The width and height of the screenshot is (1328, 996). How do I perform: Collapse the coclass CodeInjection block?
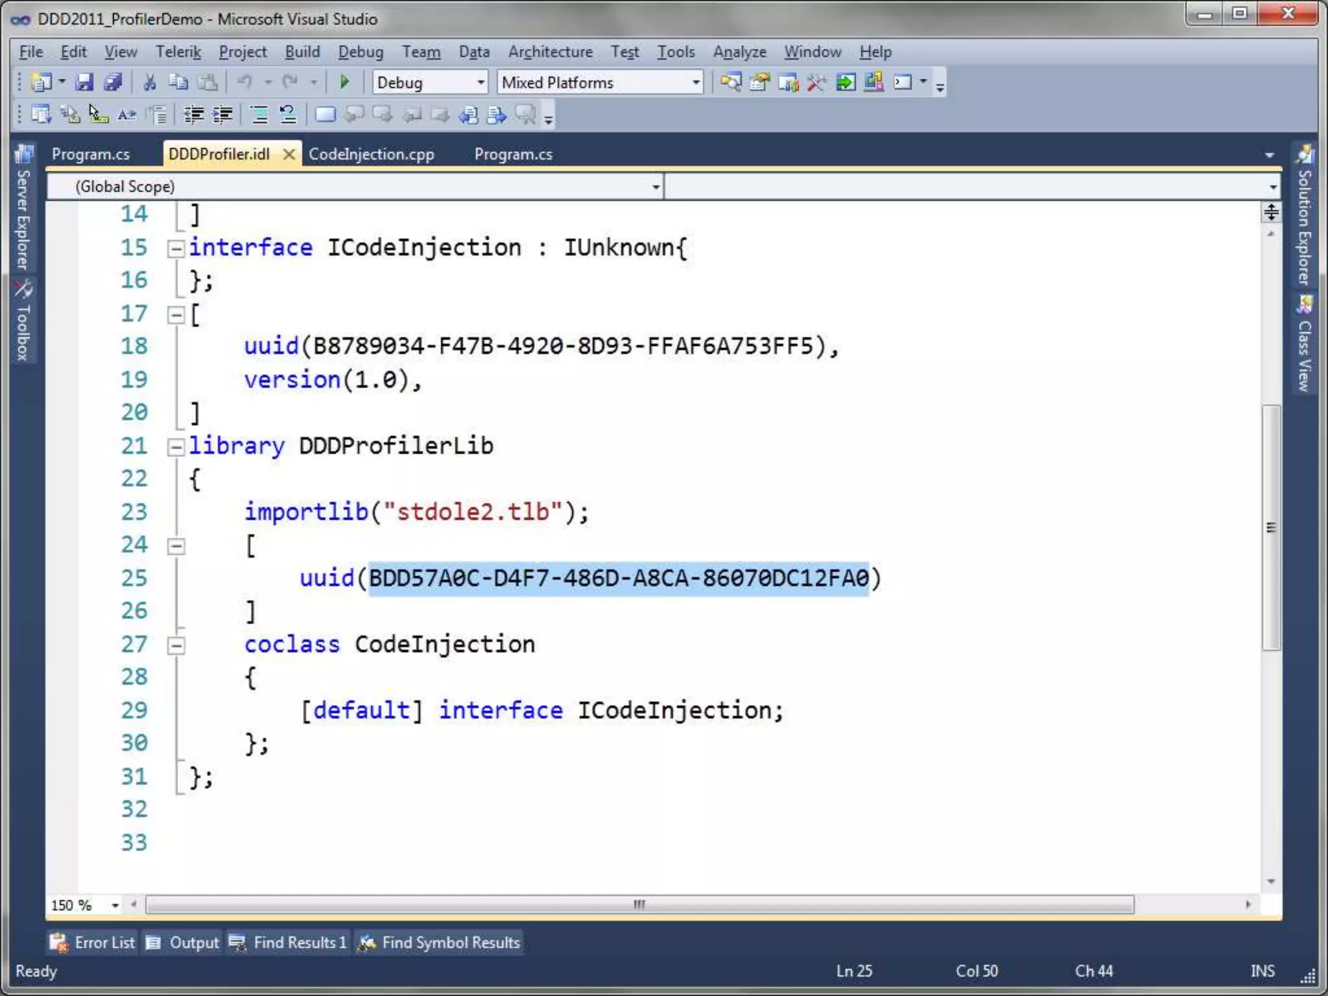(x=175, y=645)
